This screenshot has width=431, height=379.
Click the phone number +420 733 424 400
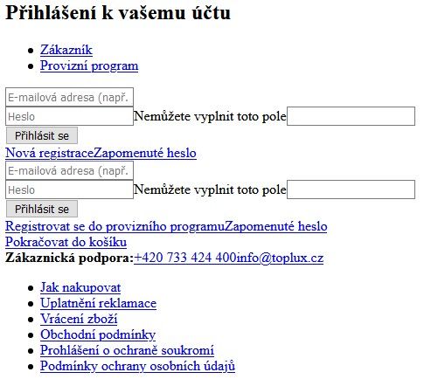[x=184, y=258]
